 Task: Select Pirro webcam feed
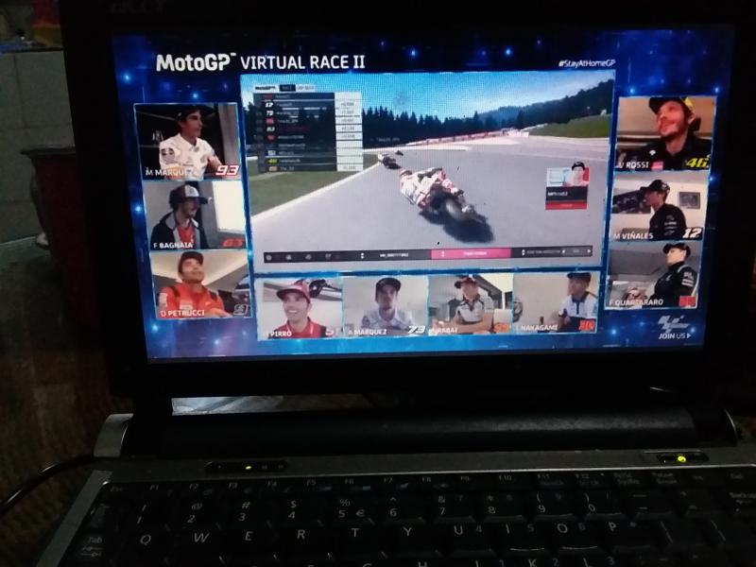(x=299, y=308)
